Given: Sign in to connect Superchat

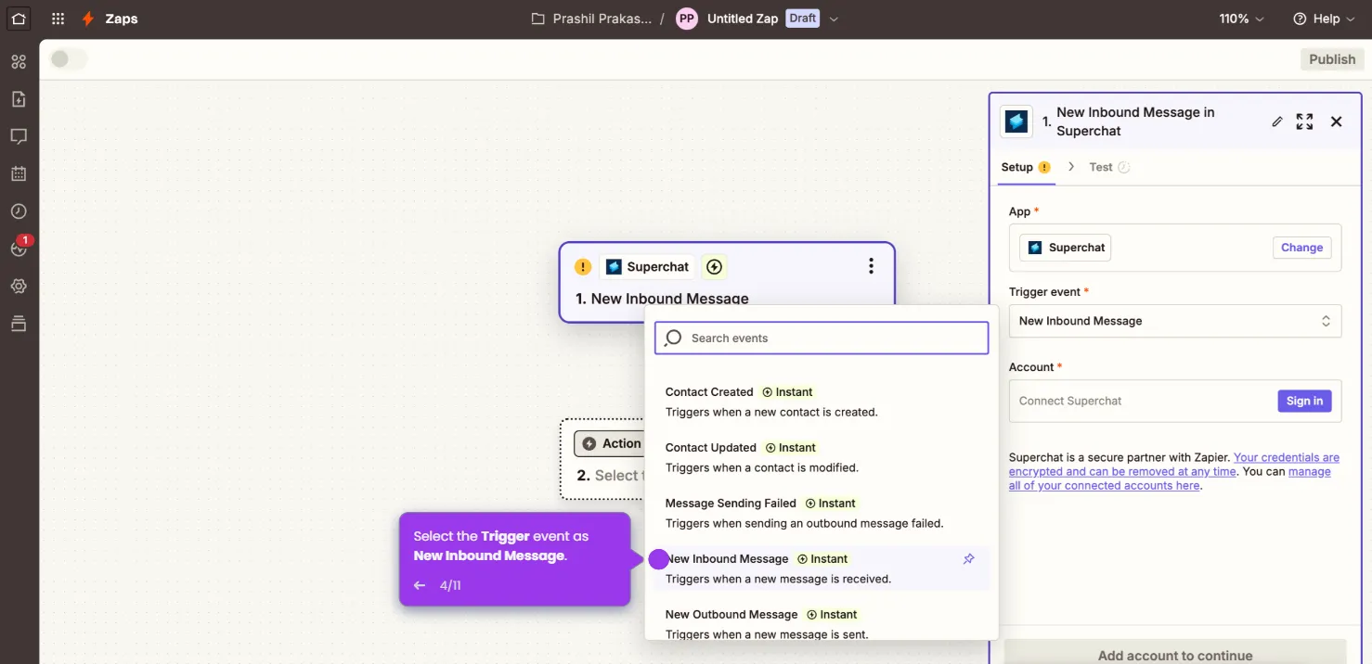Looking at the screenshot, I should 1303,401.
